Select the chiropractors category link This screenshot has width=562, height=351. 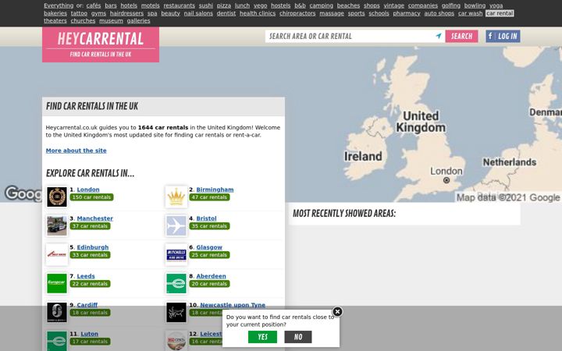297,13
